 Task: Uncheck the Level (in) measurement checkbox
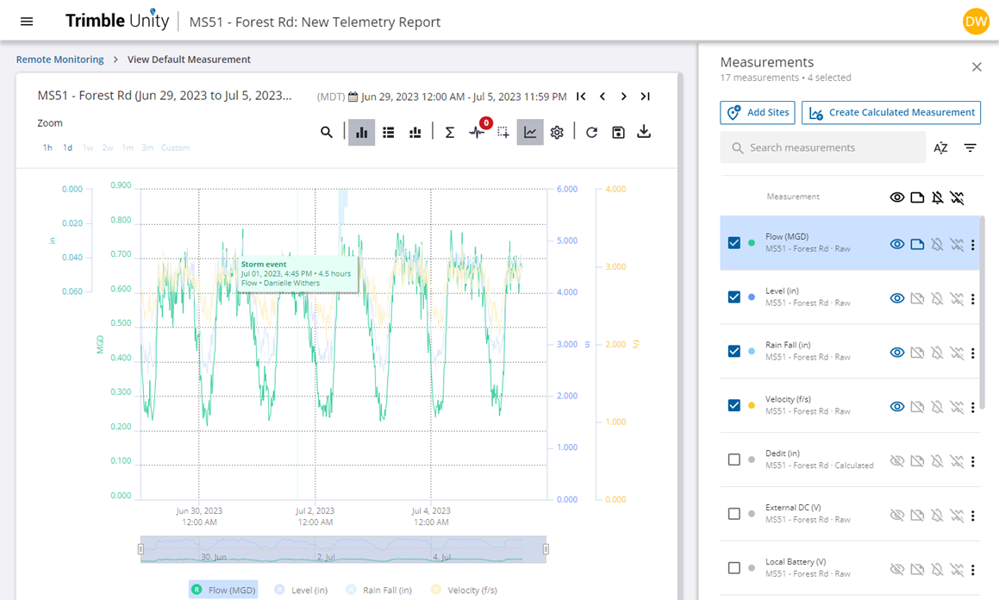(734, 297)
